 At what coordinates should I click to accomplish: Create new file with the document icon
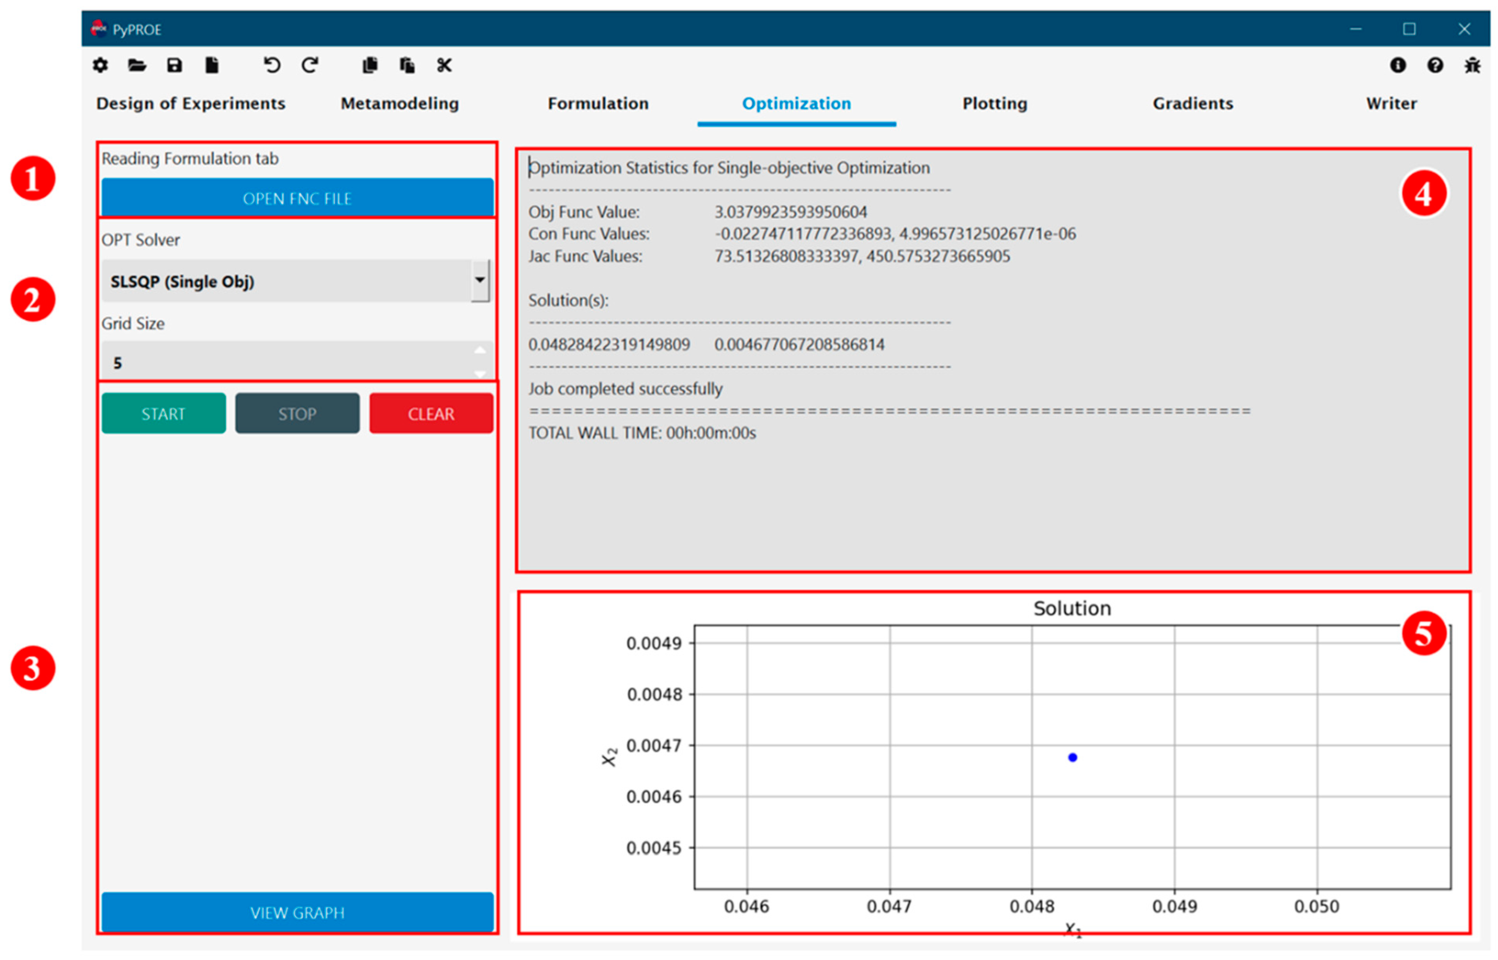pyautogui.click(x=212, y=65)
